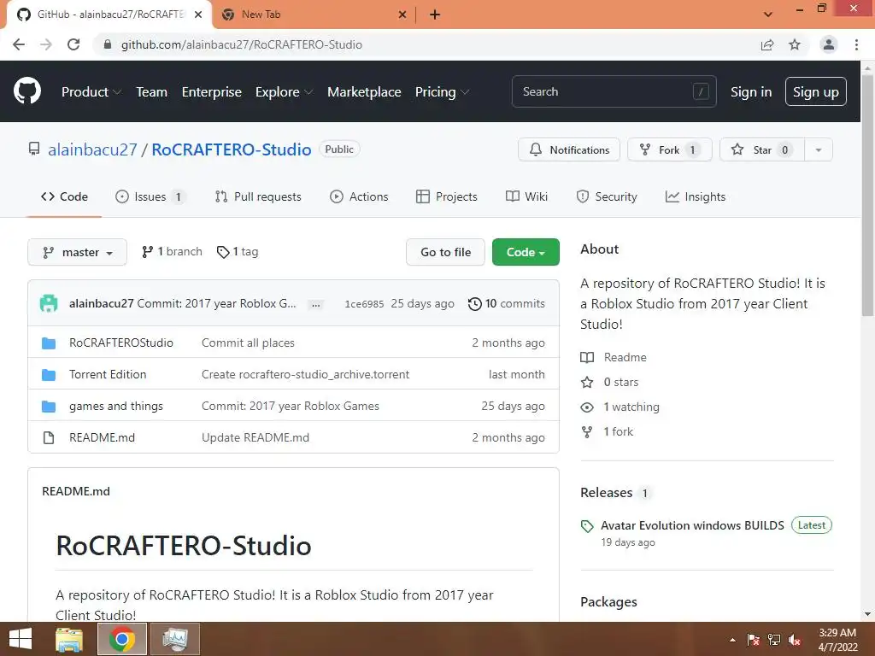Open a new browser tab with plus icon

[x=435, y=15]
